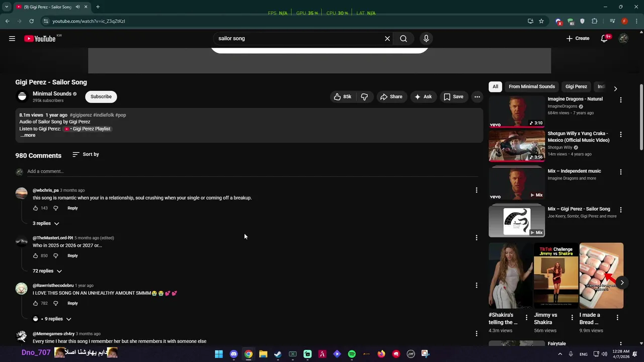Expand description with ...more

click(x=28, y=135)
